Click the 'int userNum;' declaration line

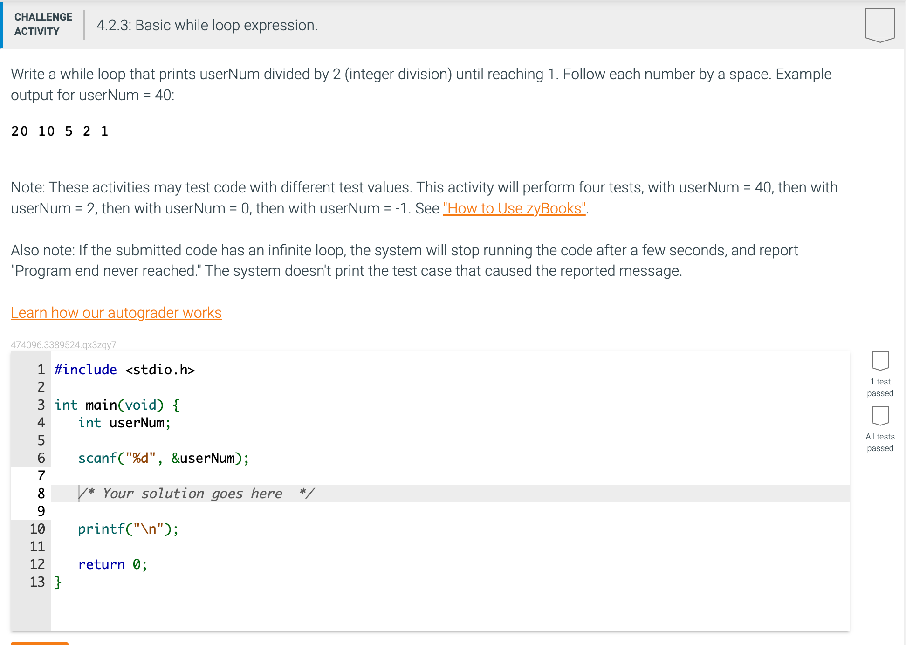(x=124, y=423)
